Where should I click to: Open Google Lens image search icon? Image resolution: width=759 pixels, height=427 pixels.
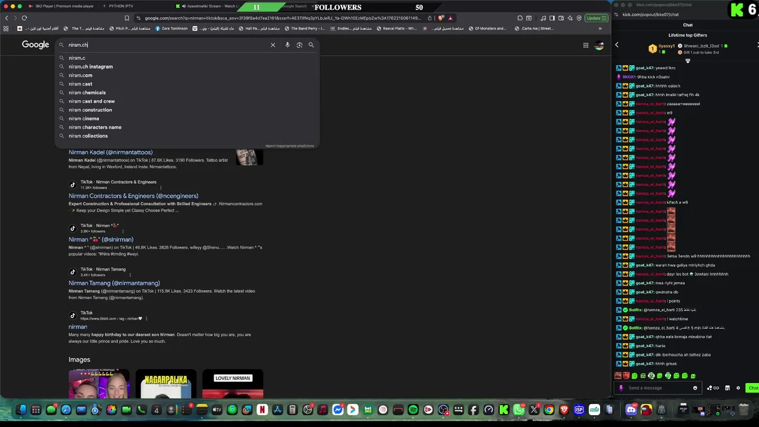point(299,45)
